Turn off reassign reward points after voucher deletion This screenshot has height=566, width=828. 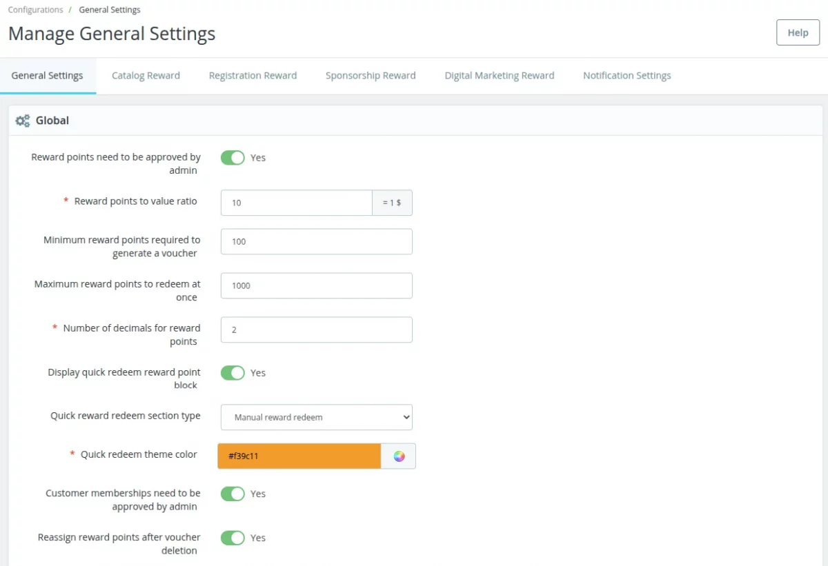(x=233, y=538)
